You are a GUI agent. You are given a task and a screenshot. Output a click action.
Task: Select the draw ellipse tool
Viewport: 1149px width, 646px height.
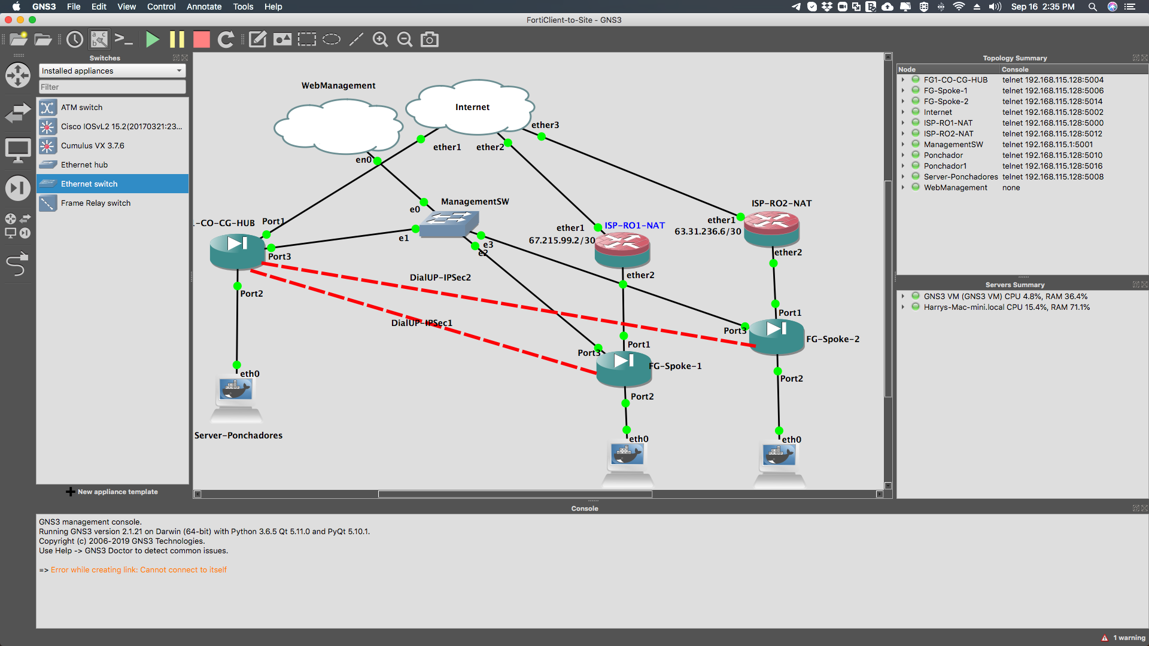pos(332,39)
